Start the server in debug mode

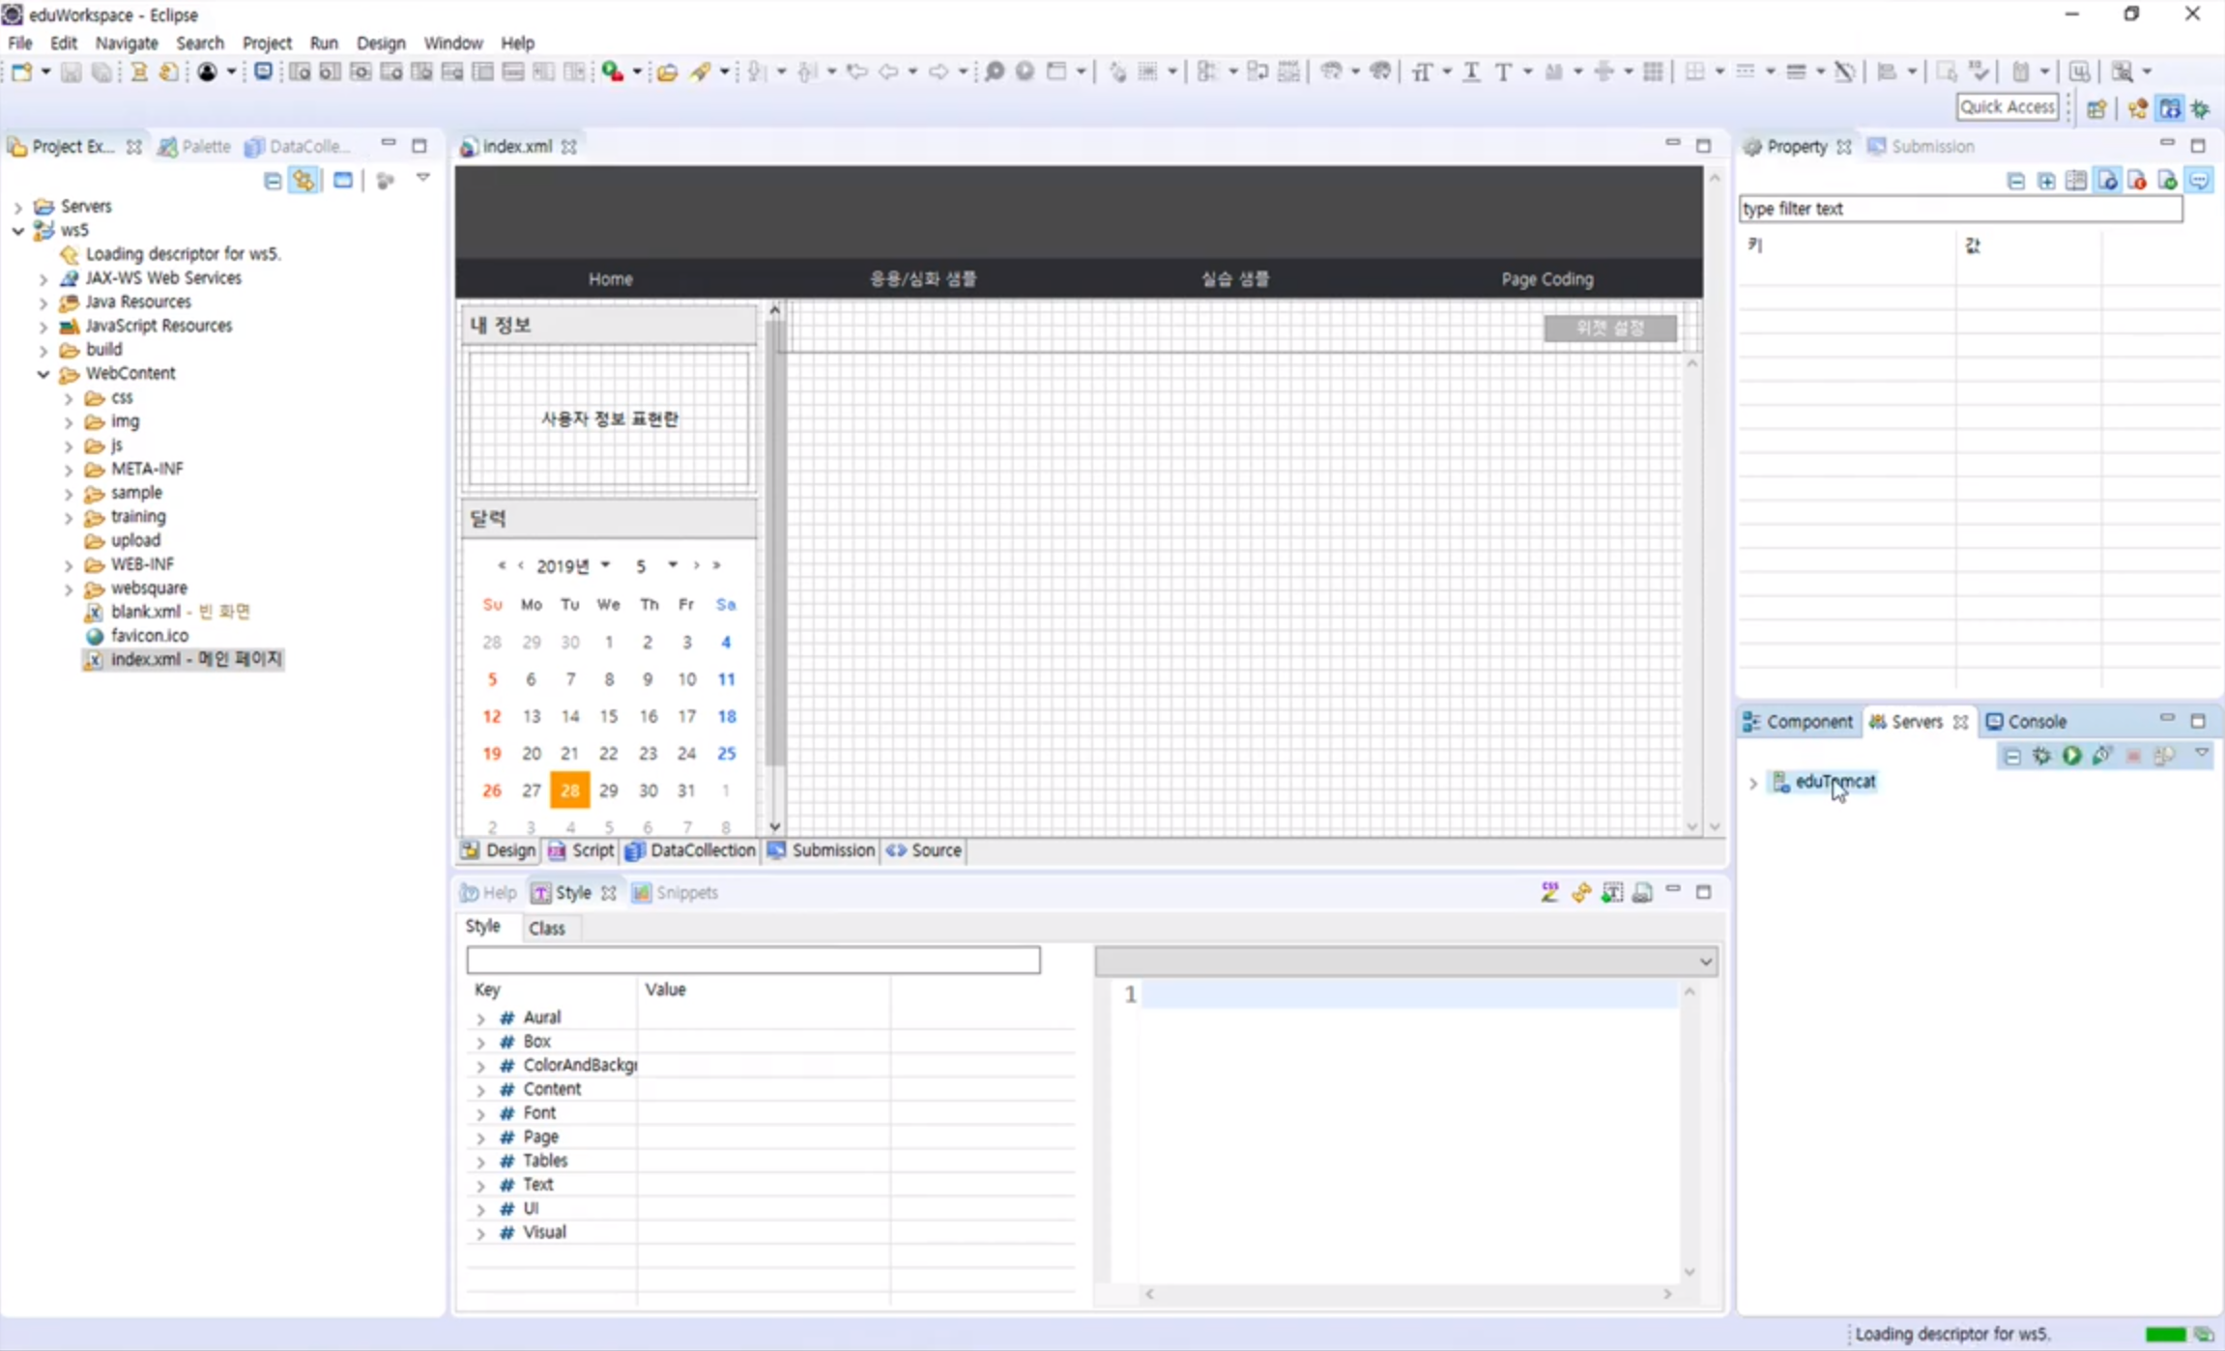point(2041,756)
